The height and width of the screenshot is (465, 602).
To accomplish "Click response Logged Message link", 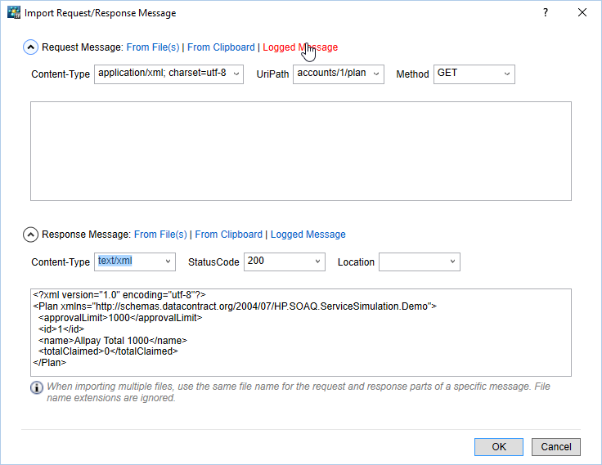I will (x=308, y=235).
